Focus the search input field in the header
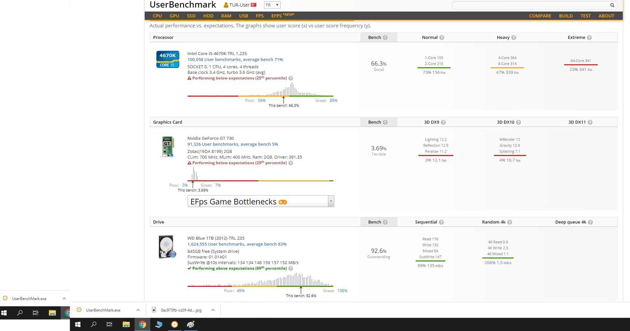 tap(531, 5)
